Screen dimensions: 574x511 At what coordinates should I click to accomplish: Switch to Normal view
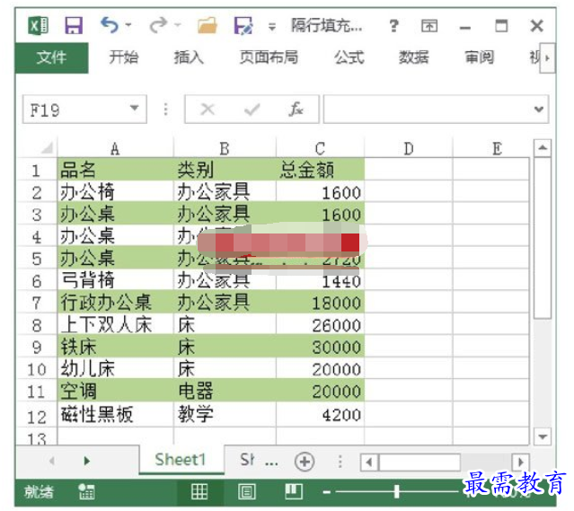(x=200, y=491)
